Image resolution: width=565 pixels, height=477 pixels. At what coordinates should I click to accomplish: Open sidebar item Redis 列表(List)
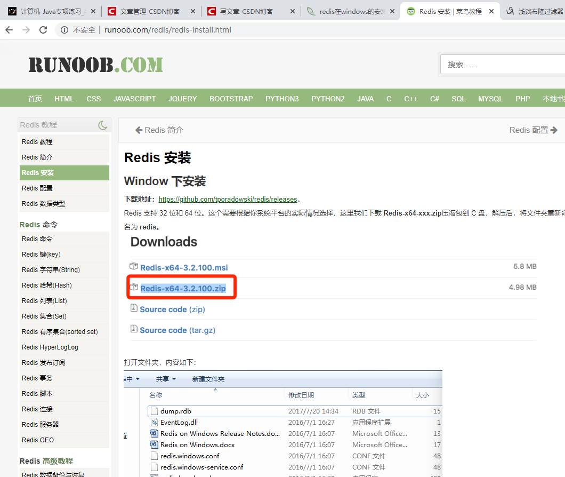64,301
